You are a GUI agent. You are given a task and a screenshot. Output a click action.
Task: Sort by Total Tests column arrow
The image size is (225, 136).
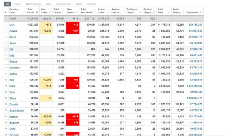click(x=169, y=13)
